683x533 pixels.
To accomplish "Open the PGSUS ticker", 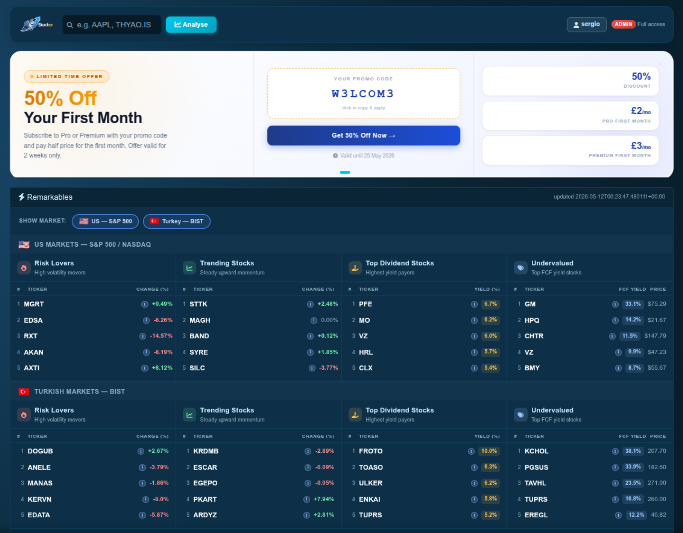I will pyautogui.click(x=536, y=468).
